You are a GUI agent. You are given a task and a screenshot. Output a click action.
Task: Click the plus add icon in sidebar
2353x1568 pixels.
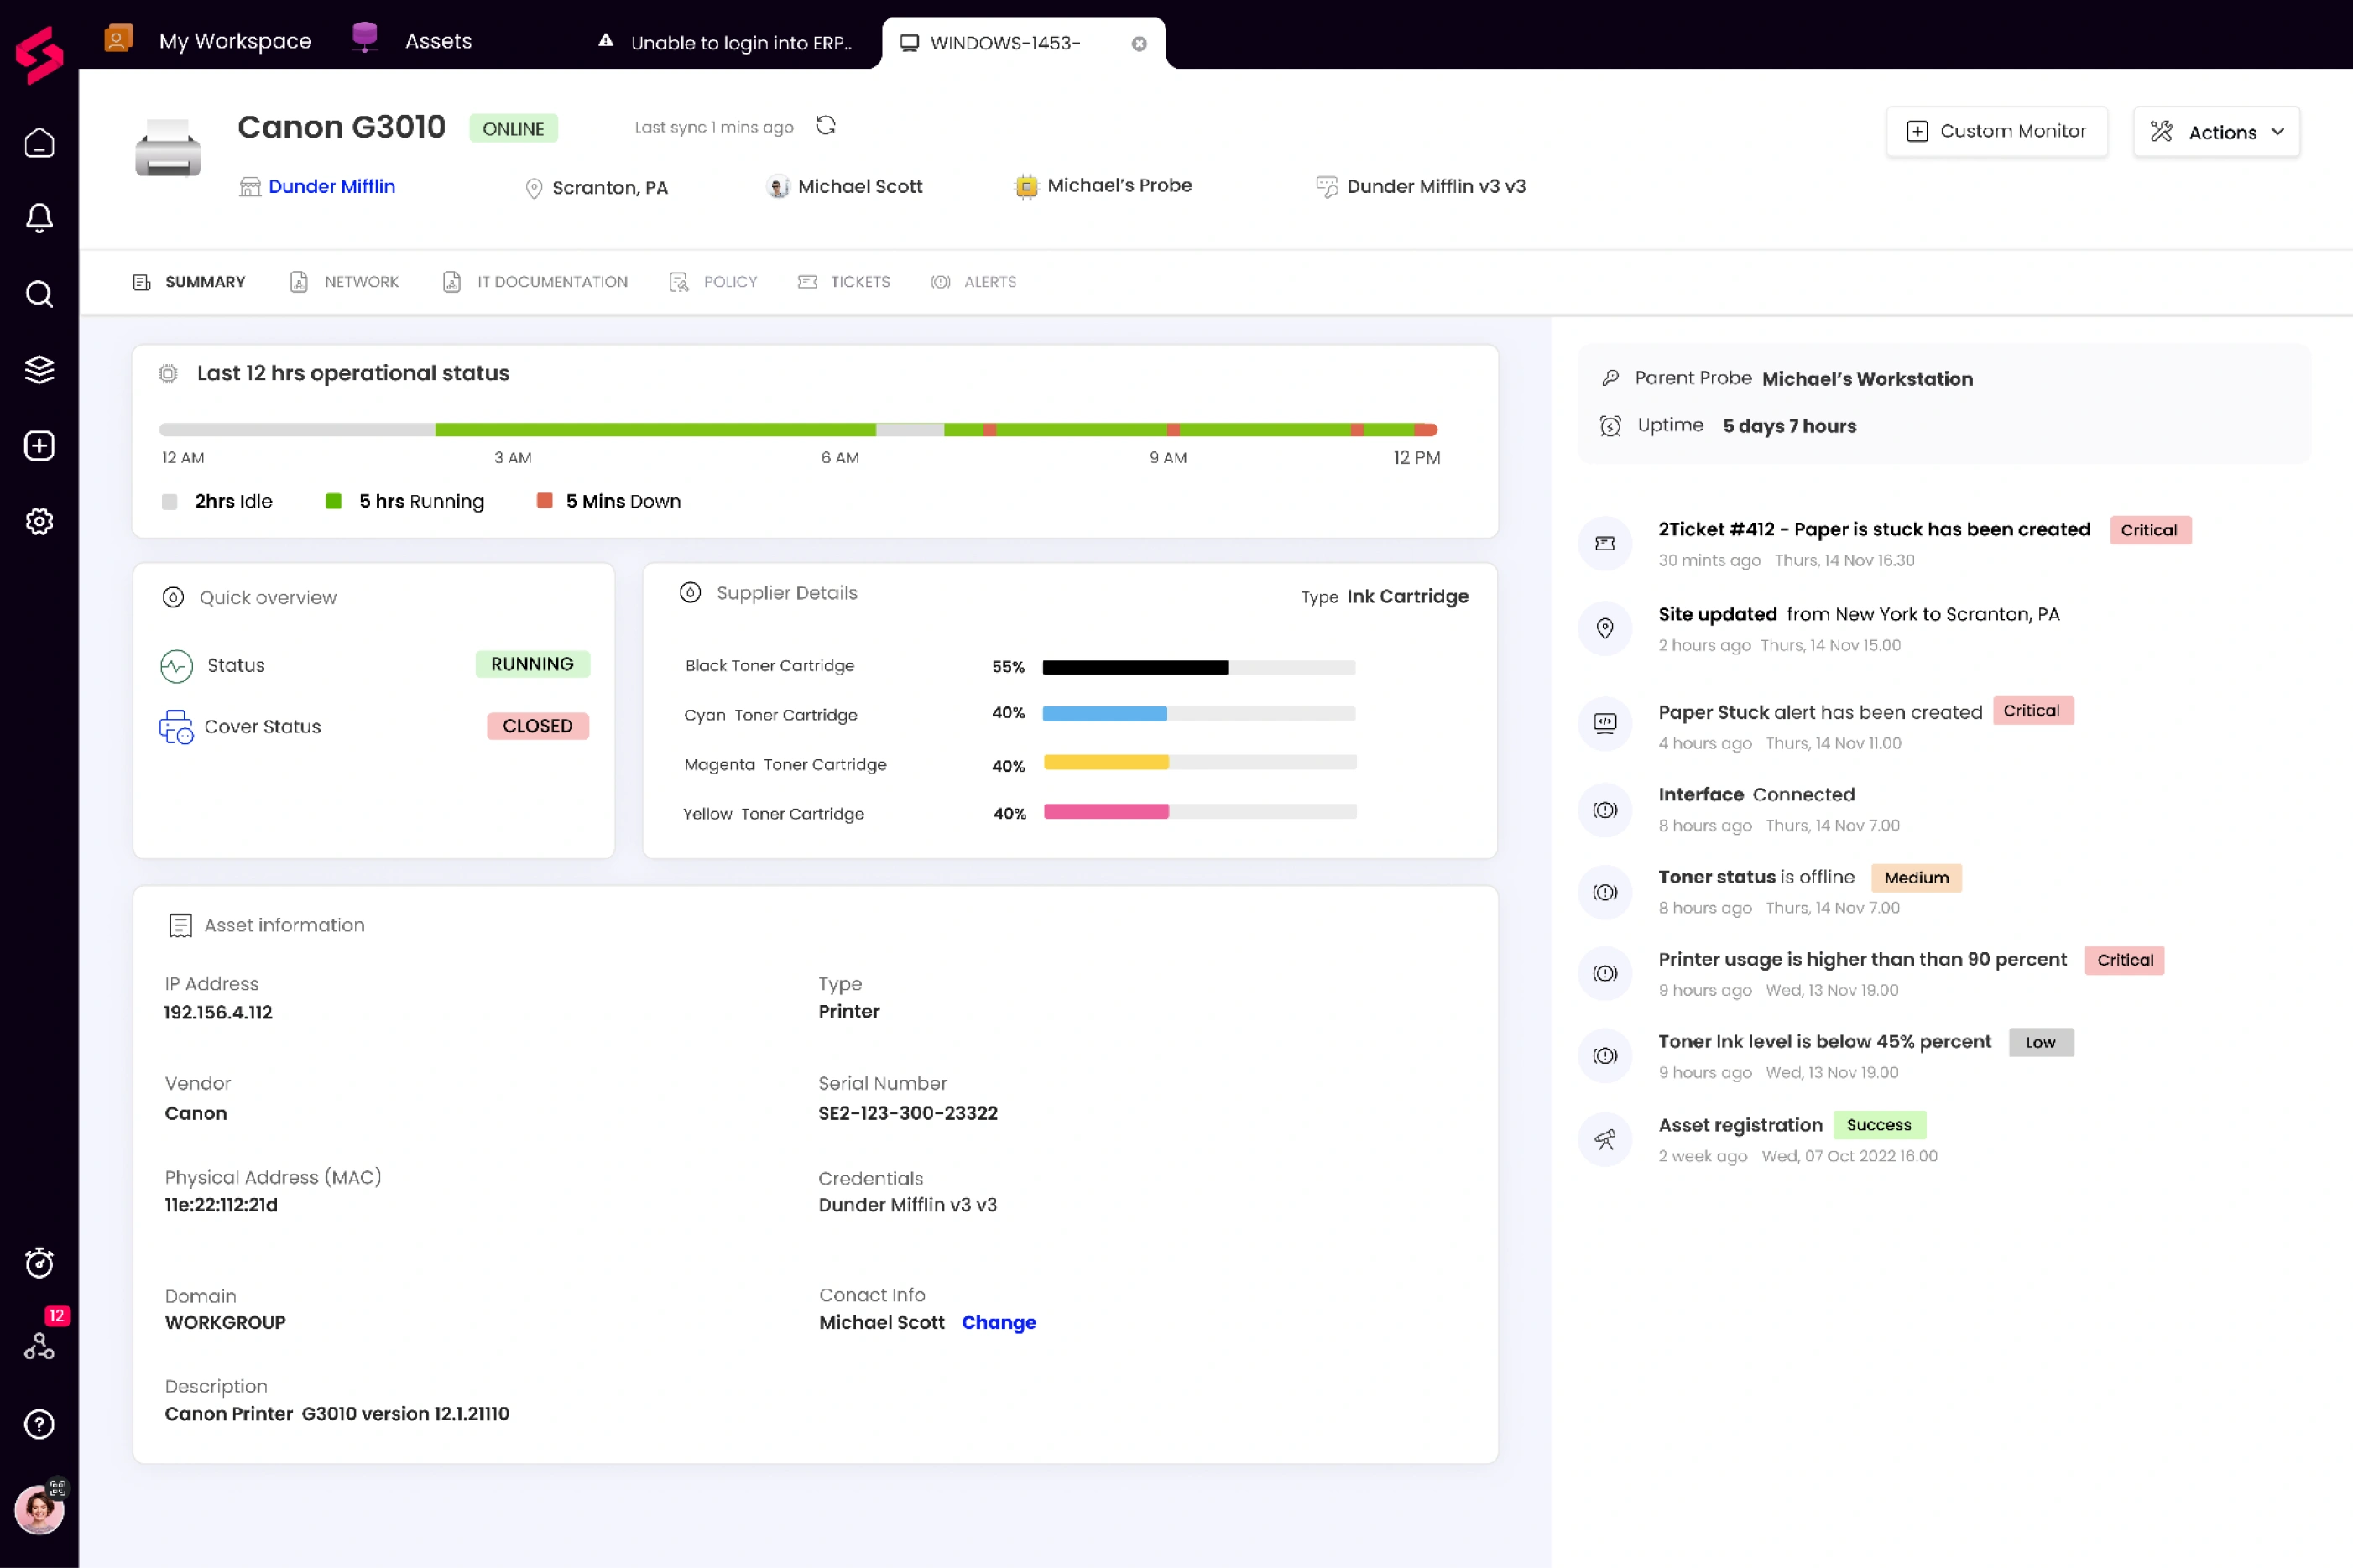click(39, 445)
